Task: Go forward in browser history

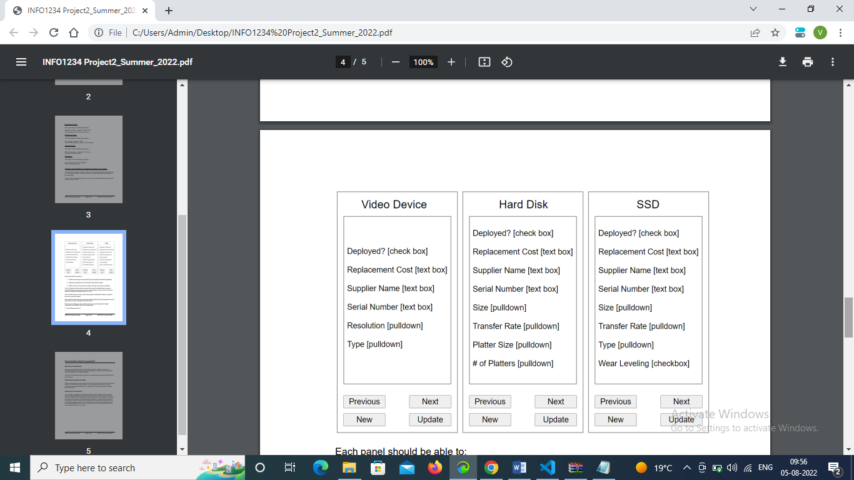Action: 34,32
